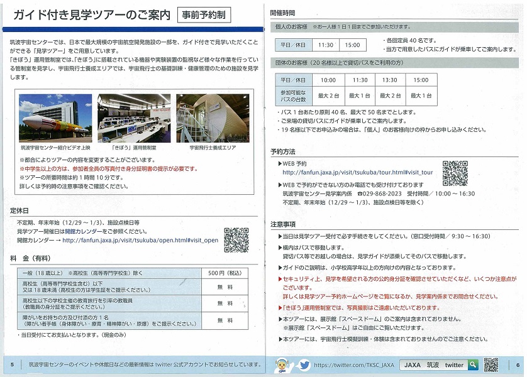Open the fanfun.jaxa.jp tour.html#visit_tour link
527x377 pixels.
358,173
